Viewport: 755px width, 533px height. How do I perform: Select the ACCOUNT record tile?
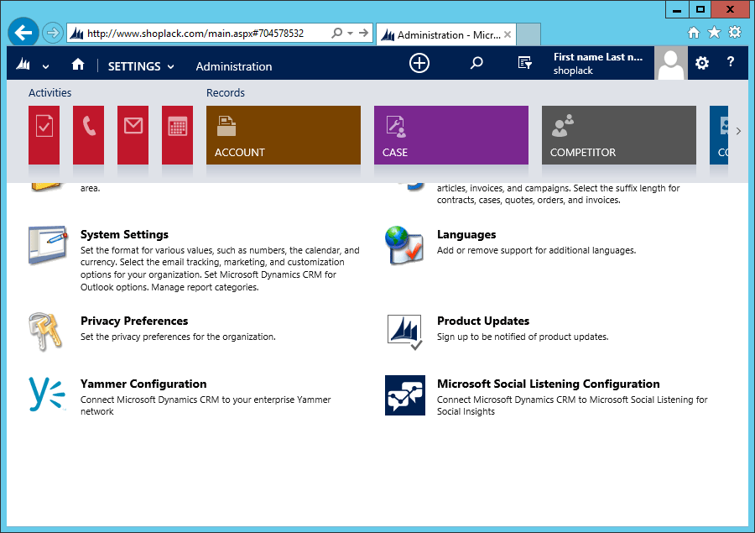[284, 135]
